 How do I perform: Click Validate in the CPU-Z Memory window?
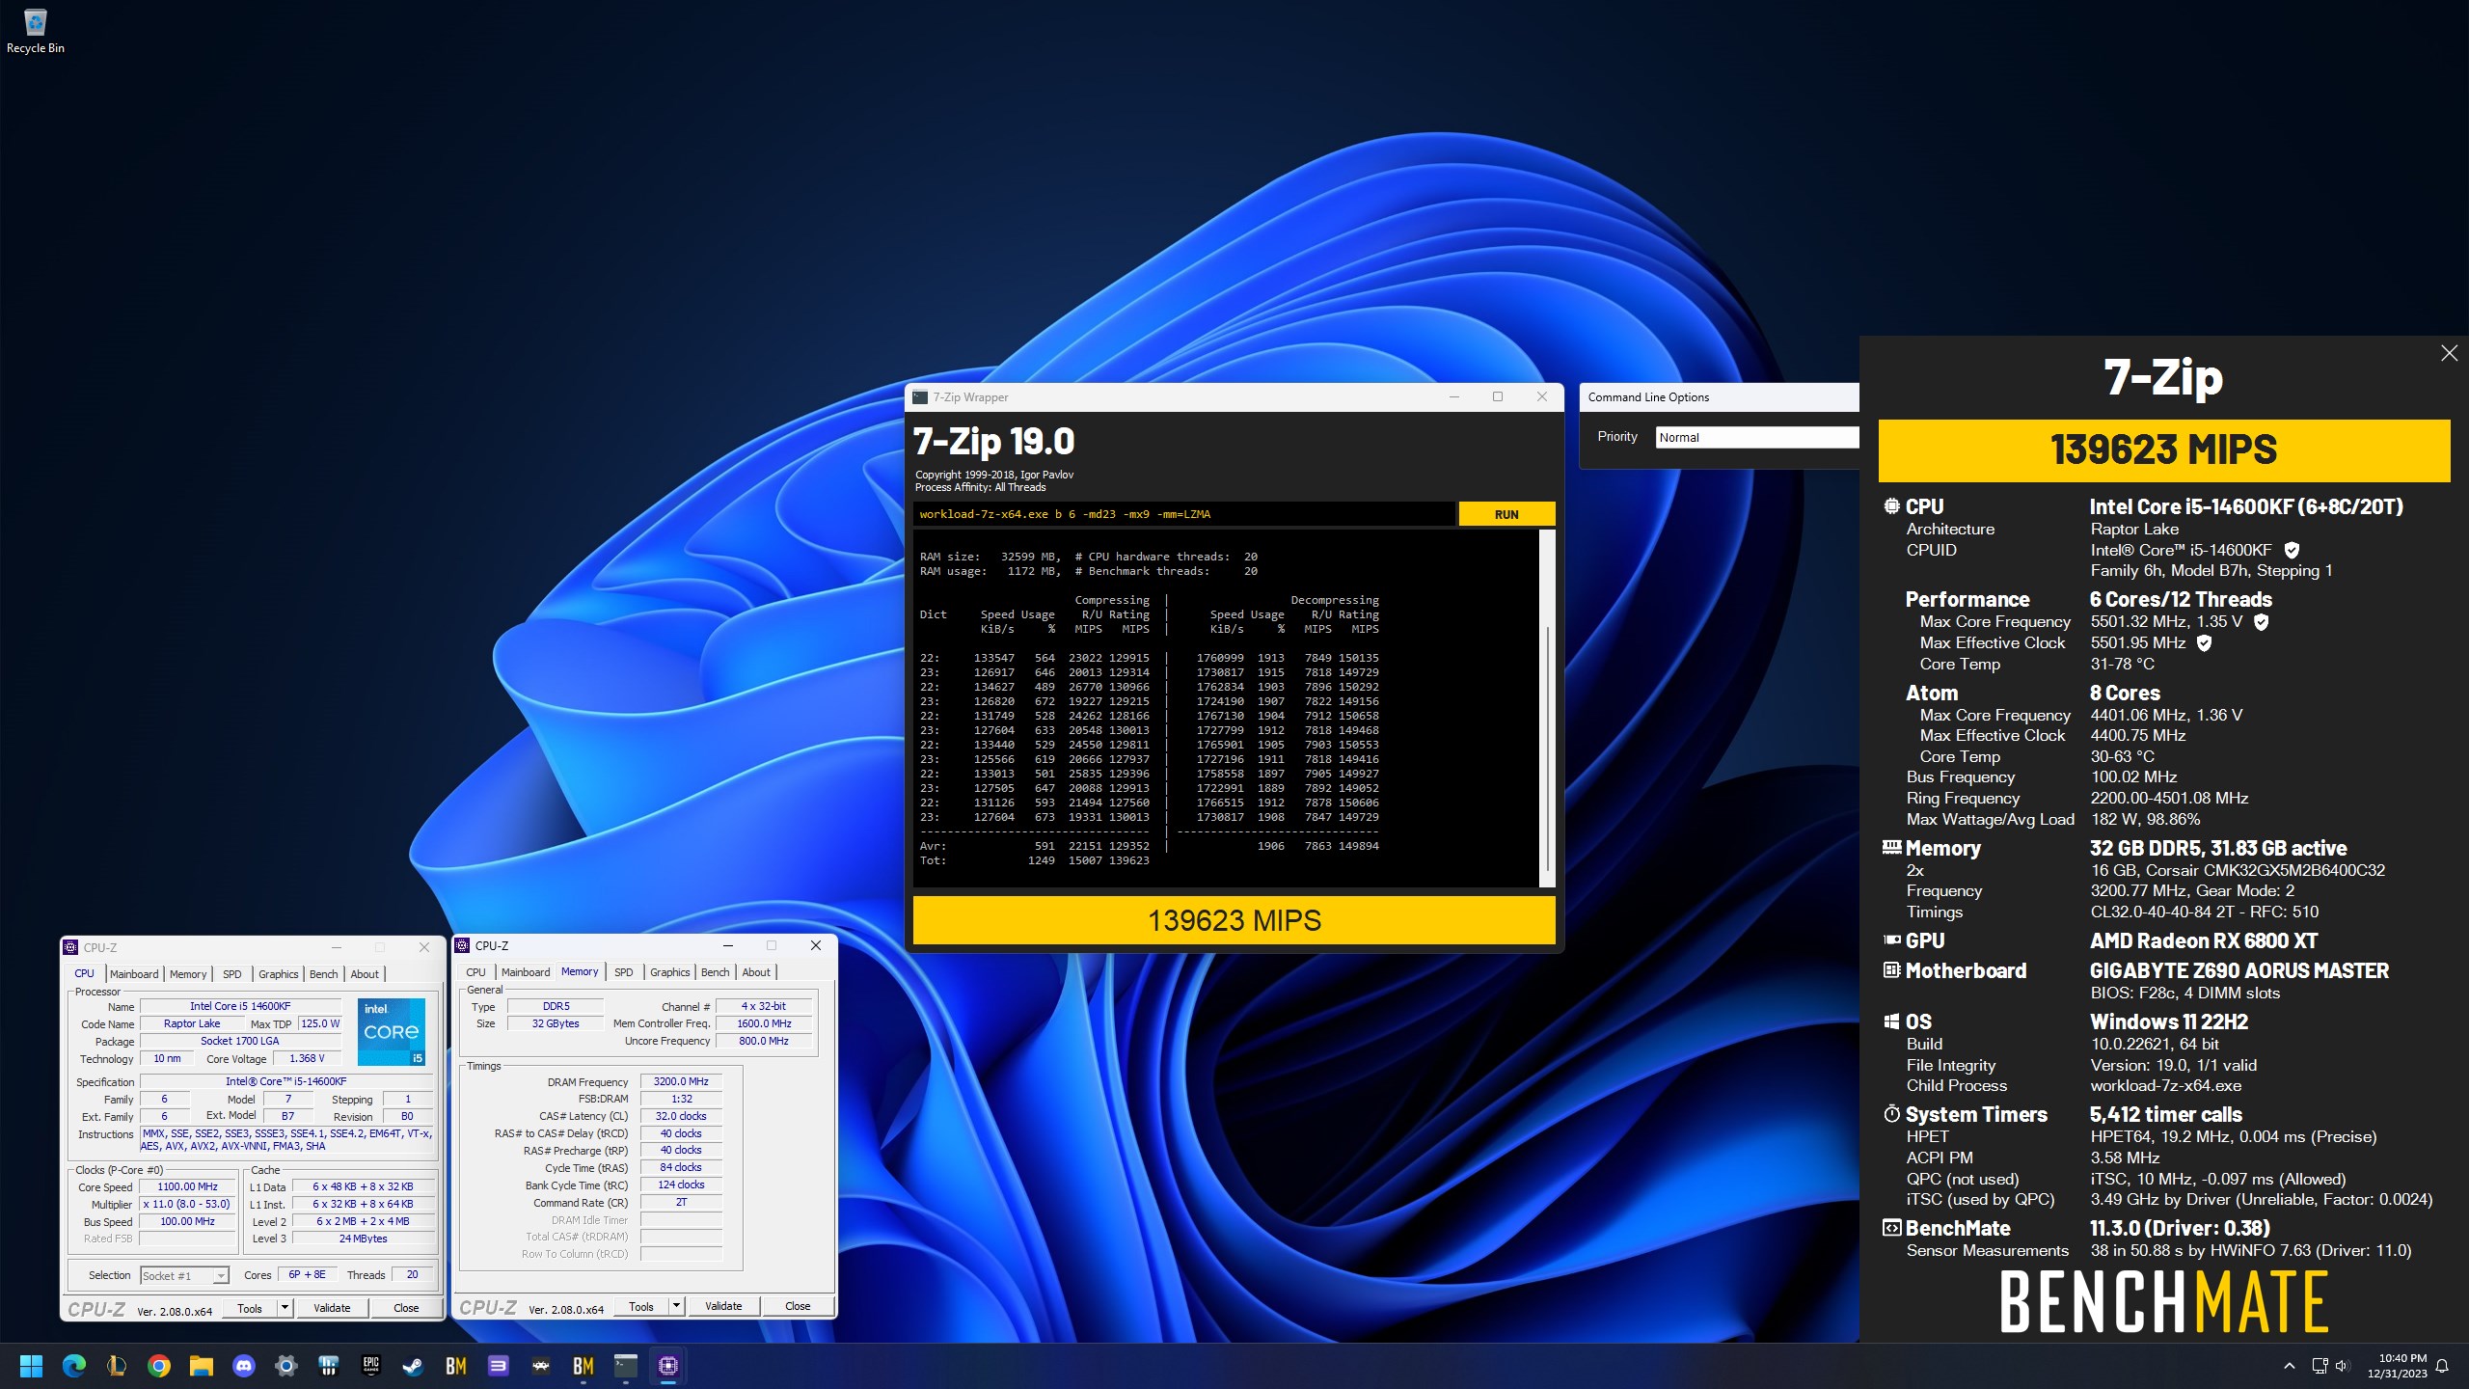723,1306
